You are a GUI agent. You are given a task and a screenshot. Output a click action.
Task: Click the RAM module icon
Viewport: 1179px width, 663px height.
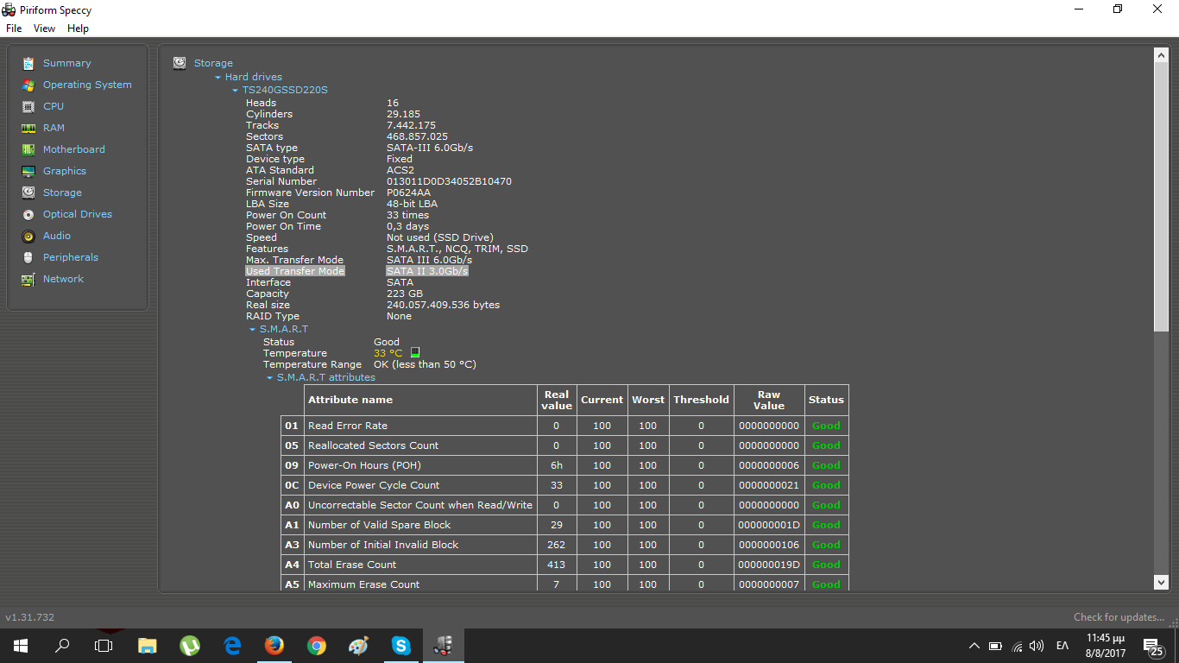click(28, 128)
